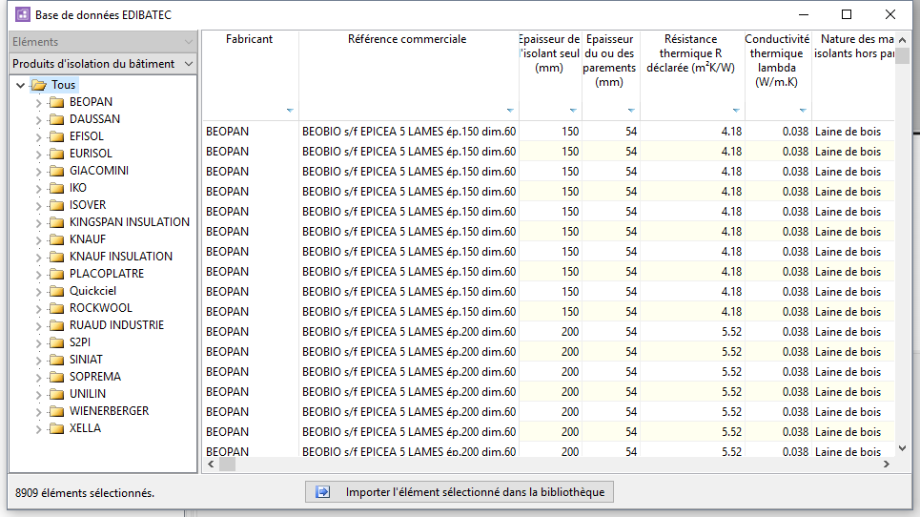Click the horizontal scrollbar thumb

pos(228,465)
